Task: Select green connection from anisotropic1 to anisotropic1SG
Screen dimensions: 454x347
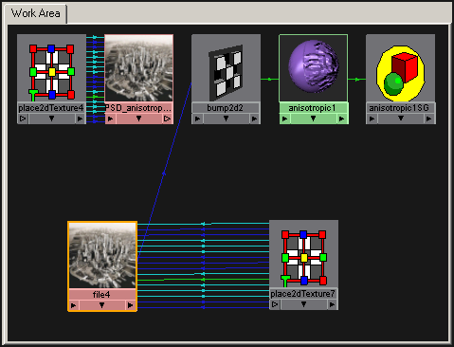Action: point(357,80)
